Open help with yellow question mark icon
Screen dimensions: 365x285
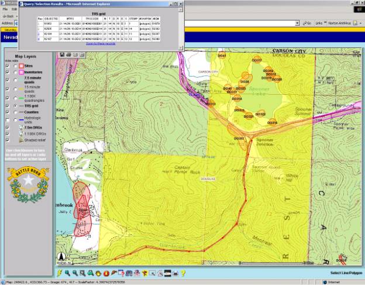pyautogui.click(x=183, y=273)
